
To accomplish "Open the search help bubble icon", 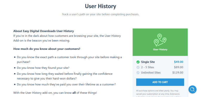I will (x=192, y=89).
